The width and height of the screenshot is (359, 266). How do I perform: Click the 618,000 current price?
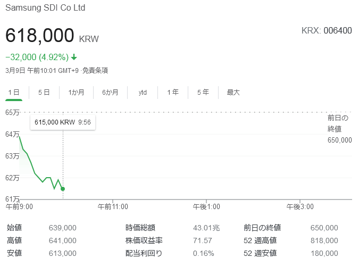click(x=40, y=36)
